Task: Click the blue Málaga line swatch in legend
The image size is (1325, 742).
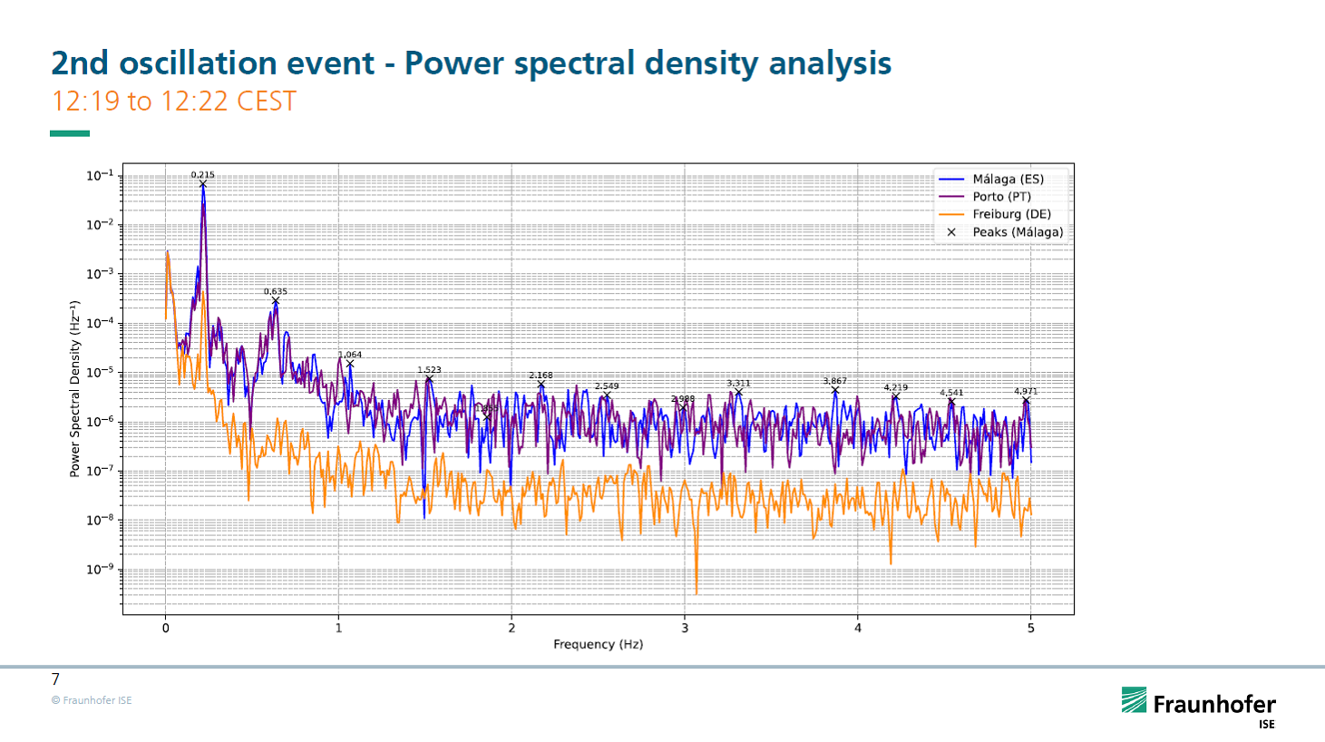Action: [x=951, y=180]
